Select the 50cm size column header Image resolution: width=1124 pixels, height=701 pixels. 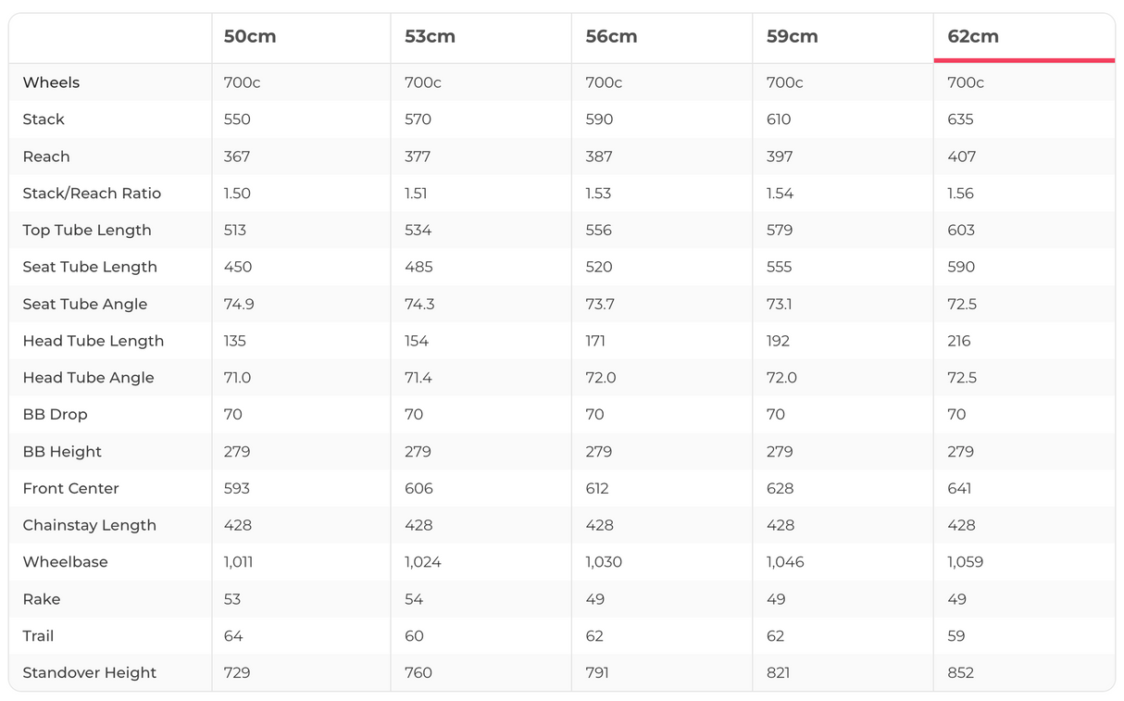(x=250, y=37)
